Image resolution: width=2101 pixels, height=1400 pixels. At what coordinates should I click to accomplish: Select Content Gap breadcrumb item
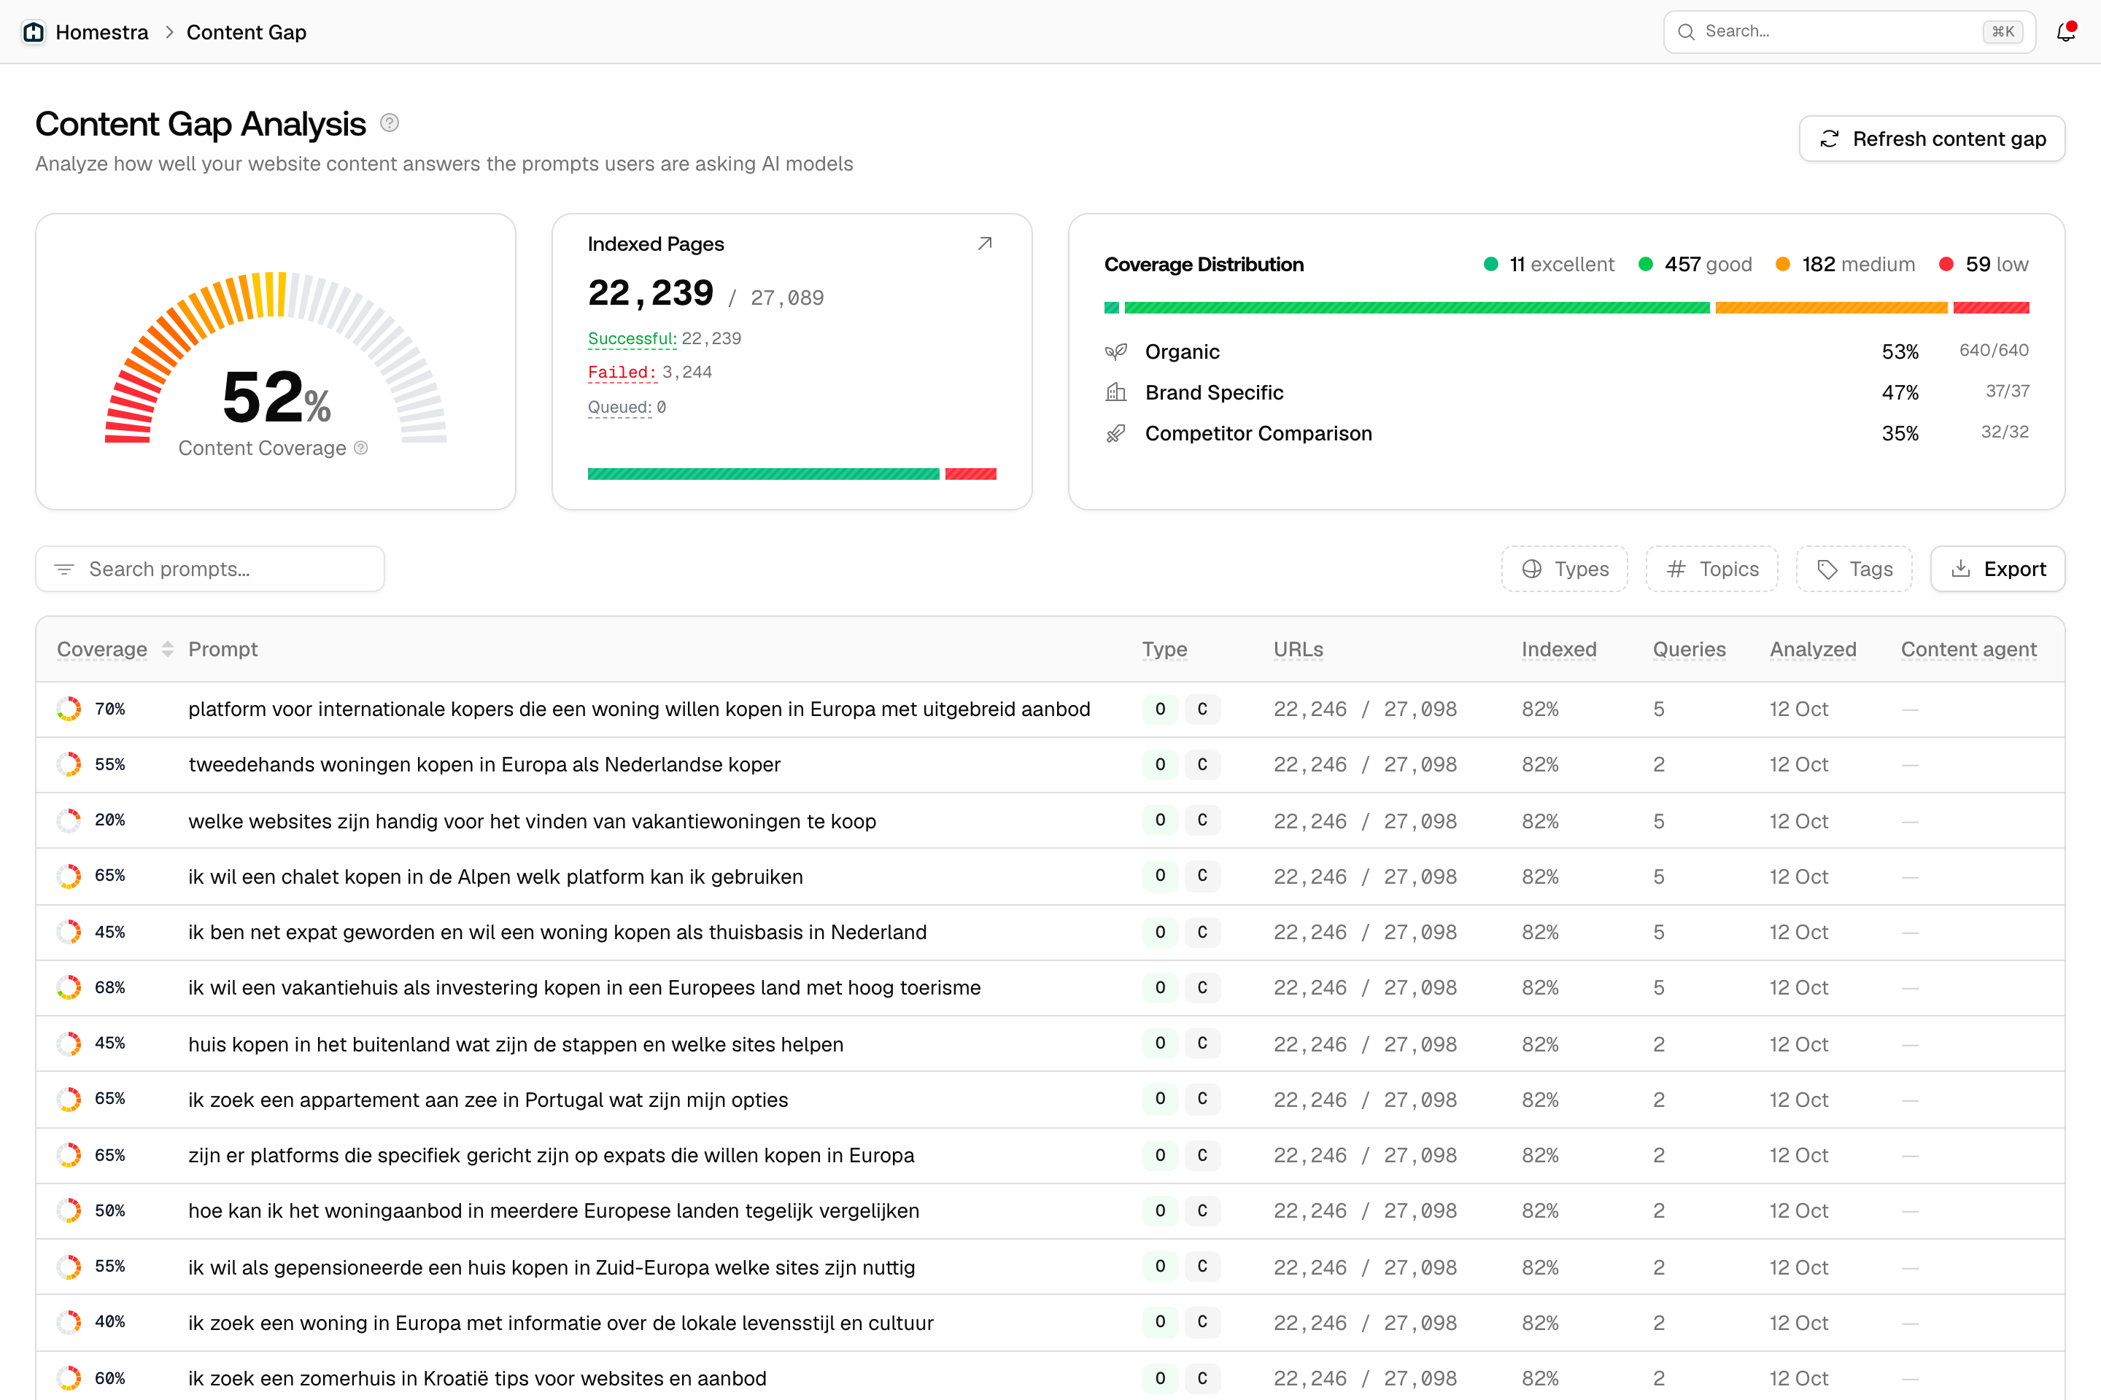pos(247,32)
